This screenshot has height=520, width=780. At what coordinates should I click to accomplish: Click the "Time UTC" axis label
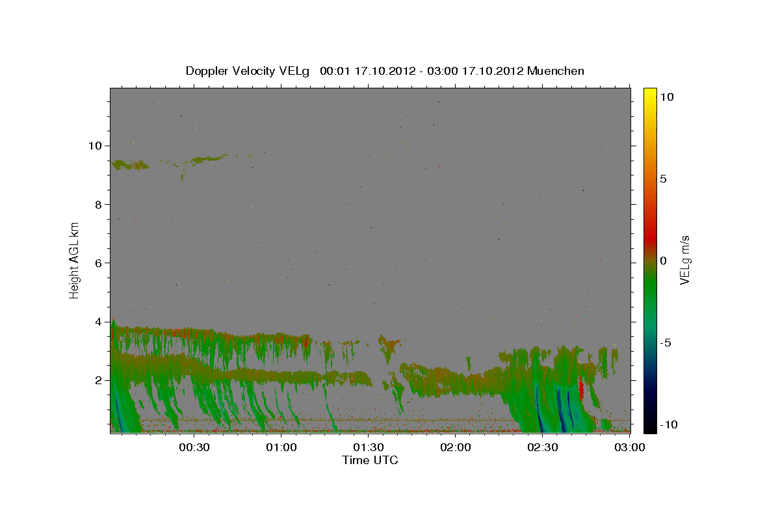[x=370, y=460]
